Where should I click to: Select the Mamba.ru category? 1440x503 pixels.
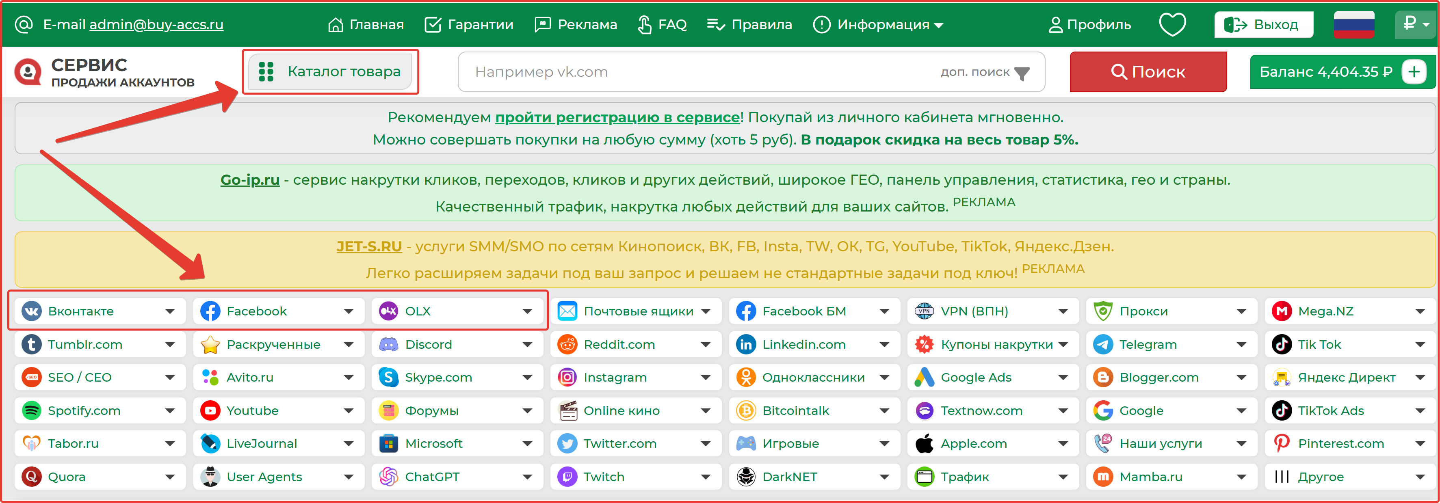pyautogui.click(x=1171, y=477)
